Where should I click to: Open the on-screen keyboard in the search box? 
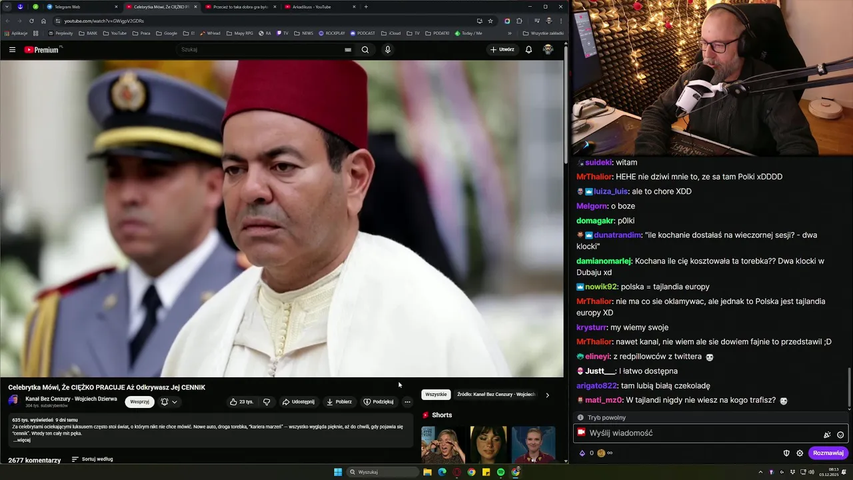click(x=348, y=49)
